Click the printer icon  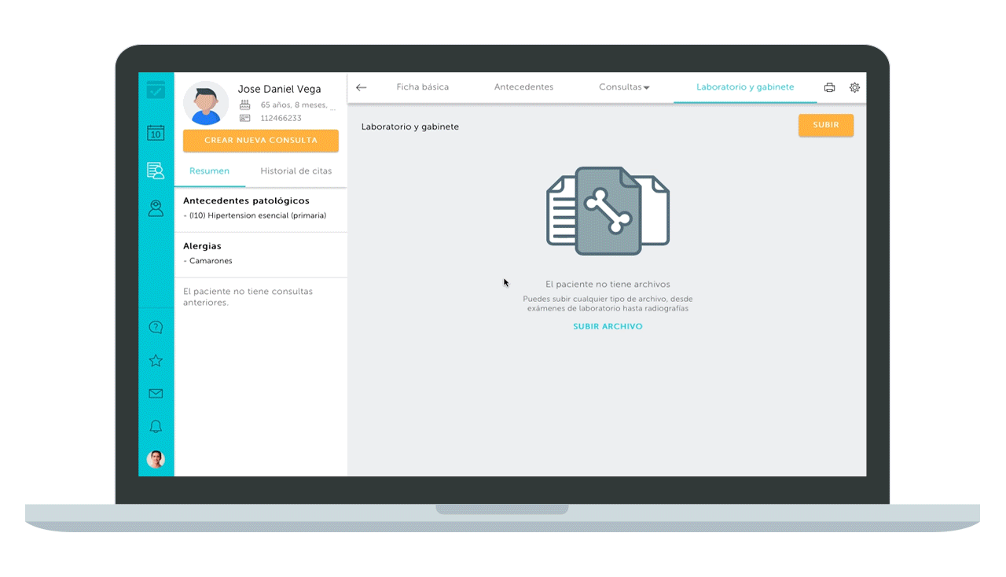coord(829,87)
